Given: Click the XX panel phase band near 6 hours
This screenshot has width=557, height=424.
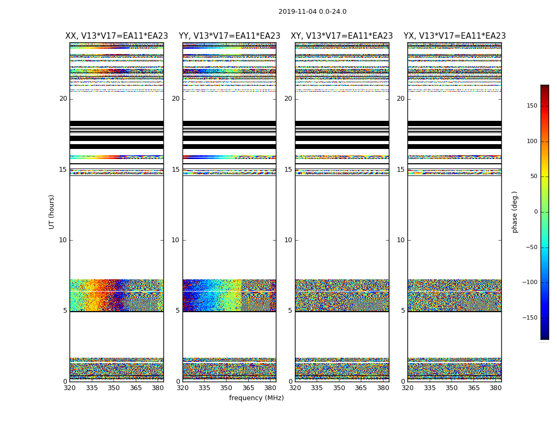Looking at the screenshot, I should coord(117,296).
